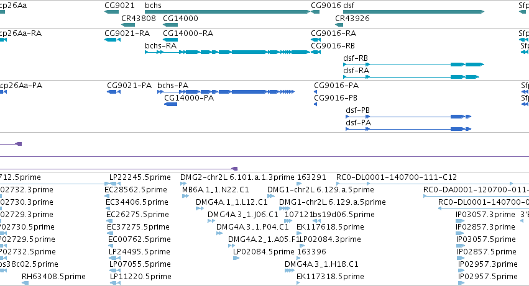Click the CG9021-PA protein label
The height and width of the screenshot is (286, 529).
coord(129,86)
